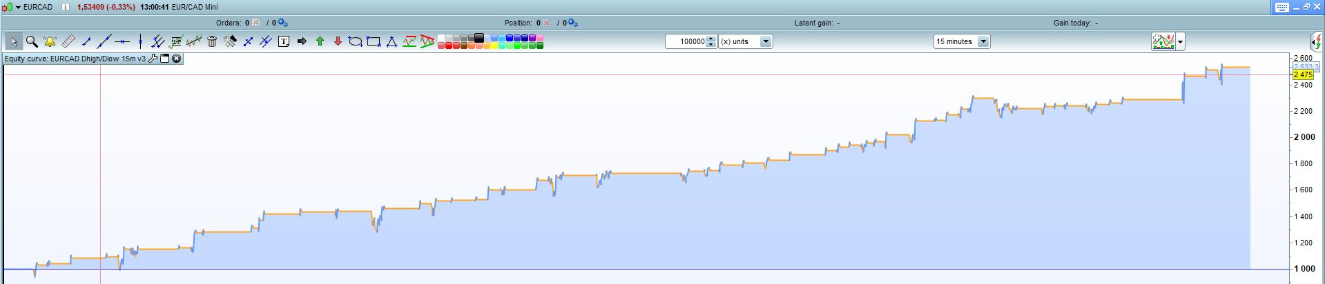
Task: Click the yellow 2 475 price label
Action: (x=1303, y=74)
